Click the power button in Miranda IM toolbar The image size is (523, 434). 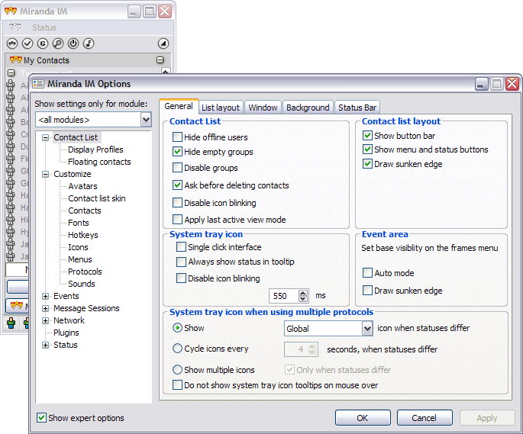point(73,43)
